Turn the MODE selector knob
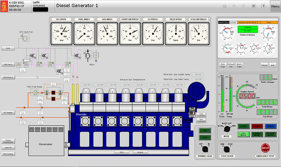 click(227, 129)
